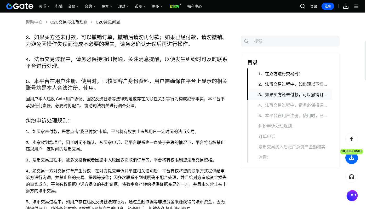The height and width of the screenshot is (209, 366).
Task: Click into the 搜索 input field
Action: 290,41
